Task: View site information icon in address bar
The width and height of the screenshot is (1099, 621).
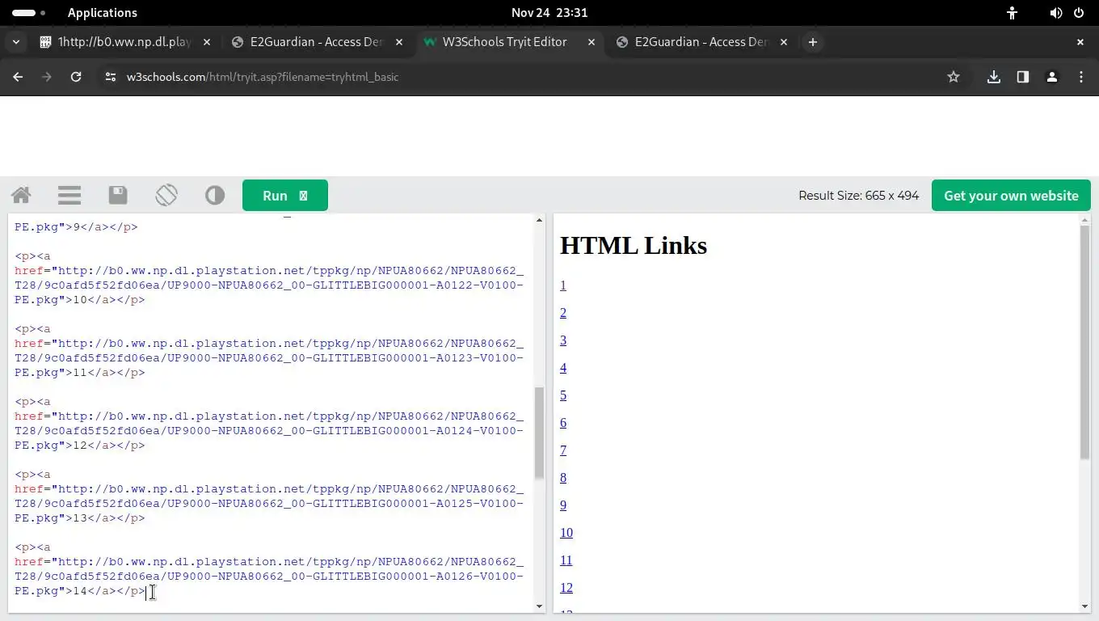Action: 111,77
